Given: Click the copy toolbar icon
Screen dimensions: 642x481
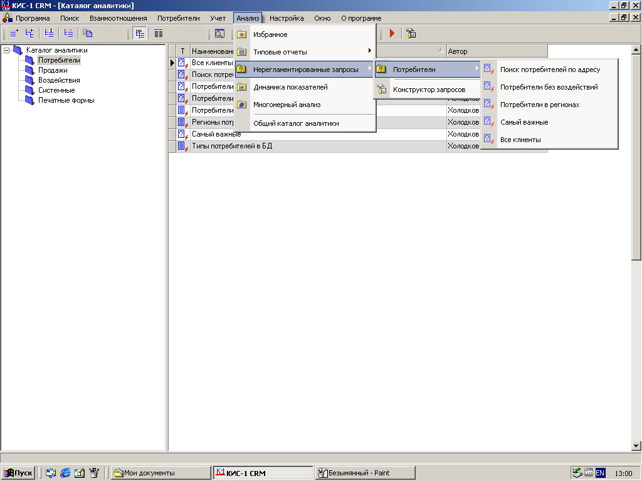Looking at the screenshot, I should 88,33.
